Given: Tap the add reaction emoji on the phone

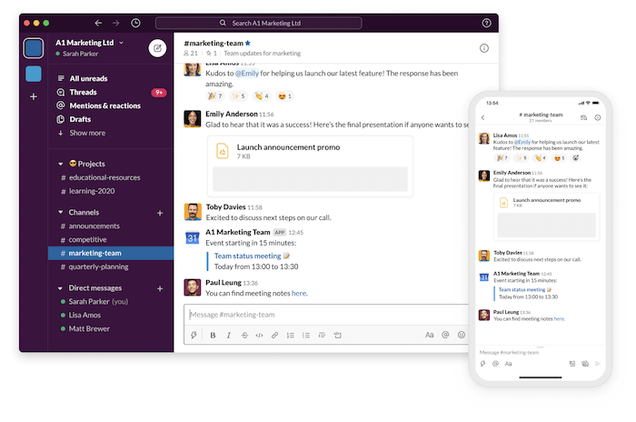Looking at the screenshot, I should click(x=575, y=158).
